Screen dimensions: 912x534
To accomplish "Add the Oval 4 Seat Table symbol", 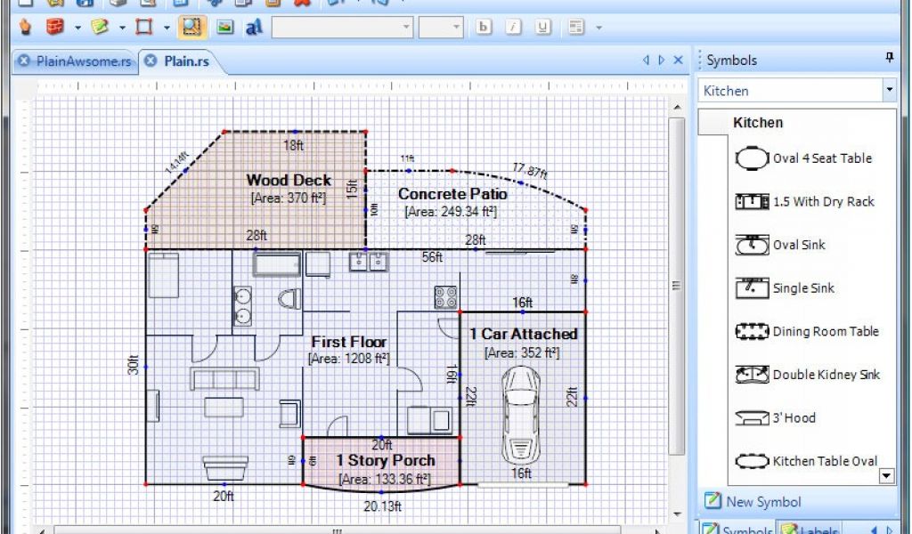I will pos(803,158).
